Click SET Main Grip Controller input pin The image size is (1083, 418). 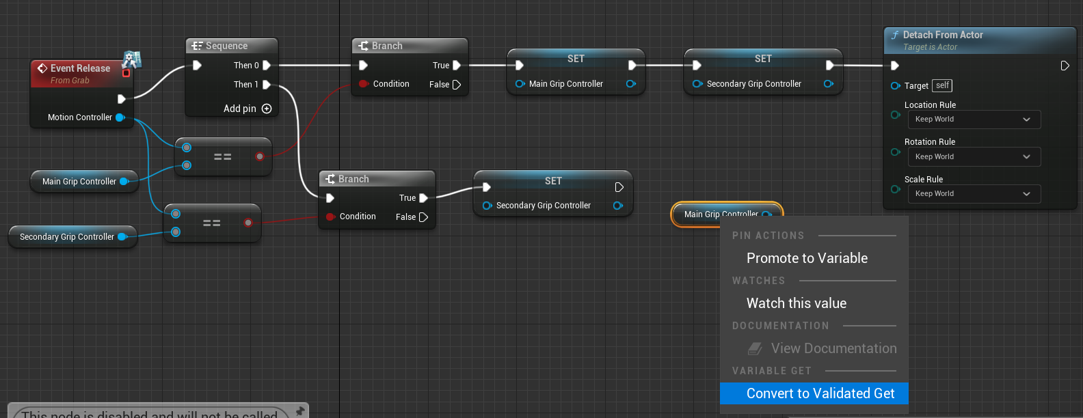point(520,84)
